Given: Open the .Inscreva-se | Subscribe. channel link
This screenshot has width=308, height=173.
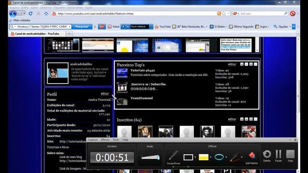Looking at the screenshot, I should point(148,84).
